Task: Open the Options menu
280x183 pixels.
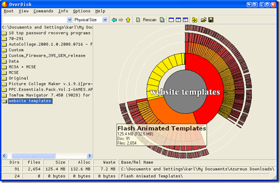Action: (81, 11)
